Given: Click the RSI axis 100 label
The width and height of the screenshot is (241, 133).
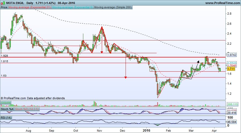Looking at the screenshot, I should tap(230, 118).
